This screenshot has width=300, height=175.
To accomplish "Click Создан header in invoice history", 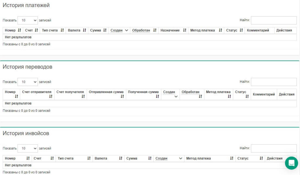I will tap(161, 158).
